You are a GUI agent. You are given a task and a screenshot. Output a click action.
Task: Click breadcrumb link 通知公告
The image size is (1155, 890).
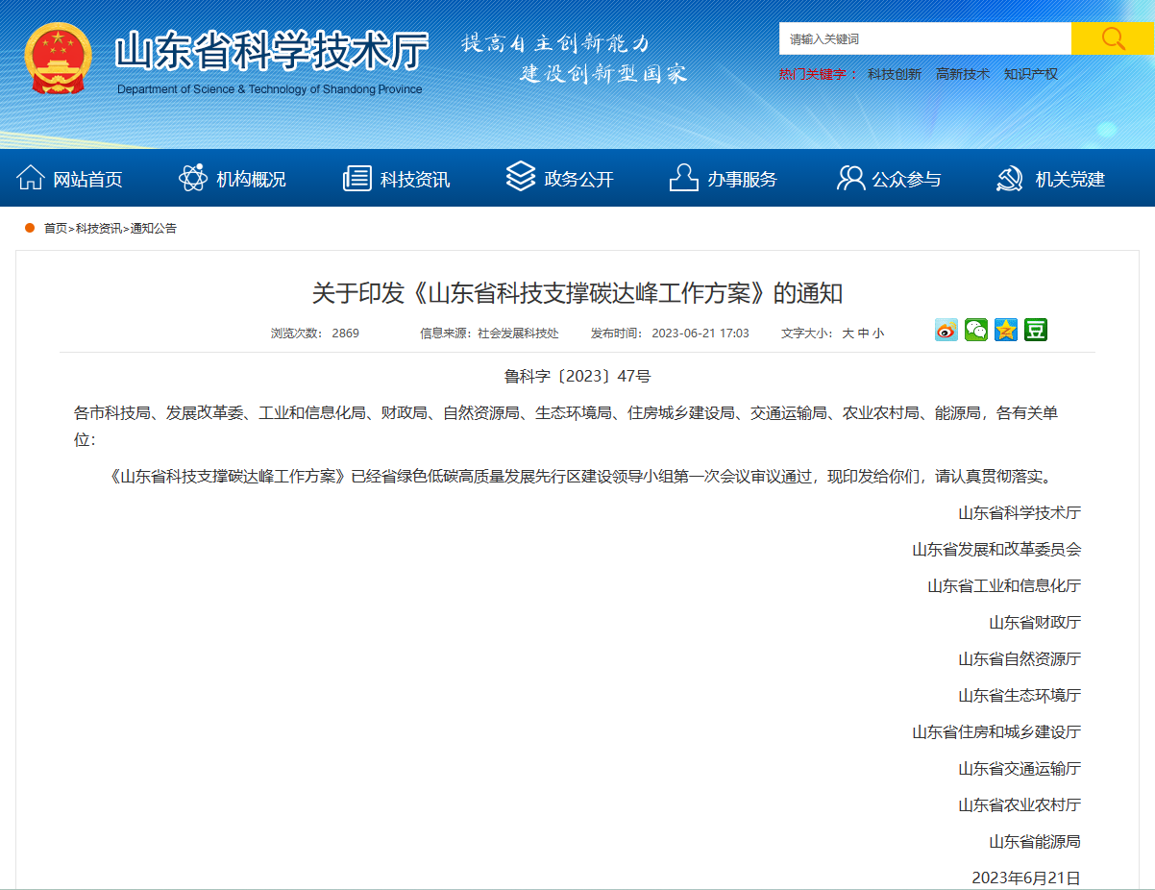pyautogui.click(x=154, y=229)
